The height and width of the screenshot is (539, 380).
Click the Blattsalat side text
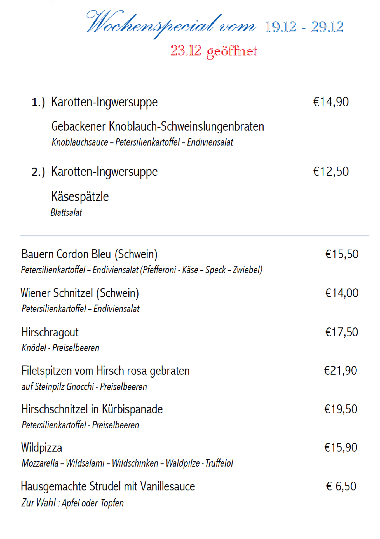pos(66,213)
